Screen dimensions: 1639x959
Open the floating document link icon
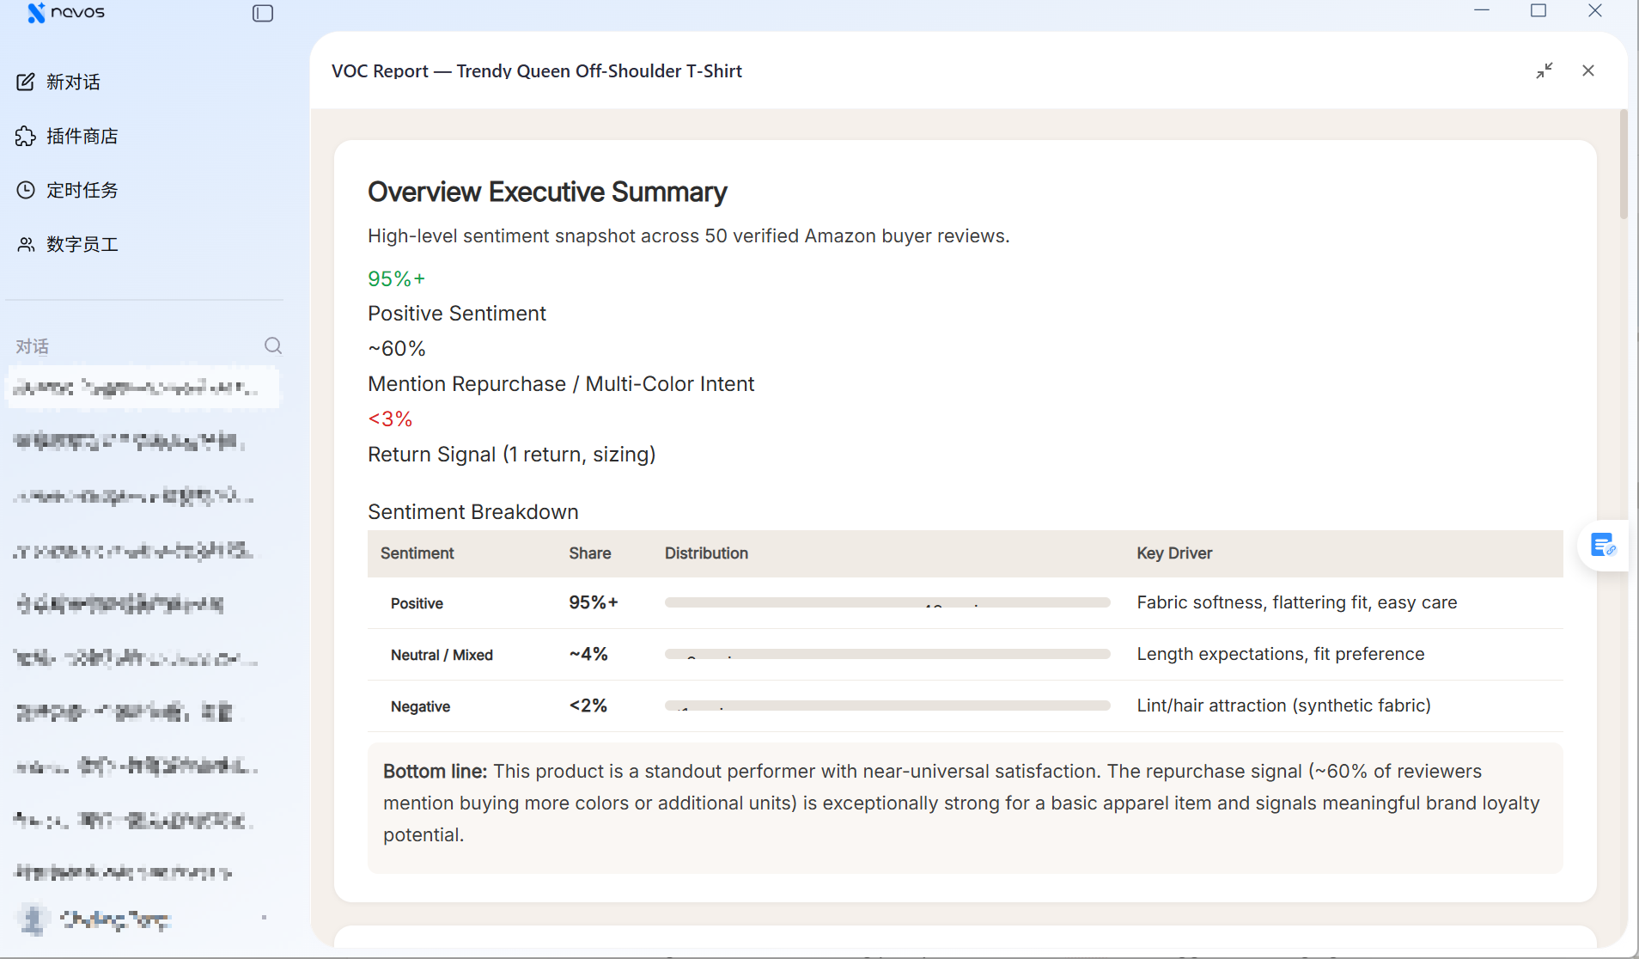[1603, 546]
